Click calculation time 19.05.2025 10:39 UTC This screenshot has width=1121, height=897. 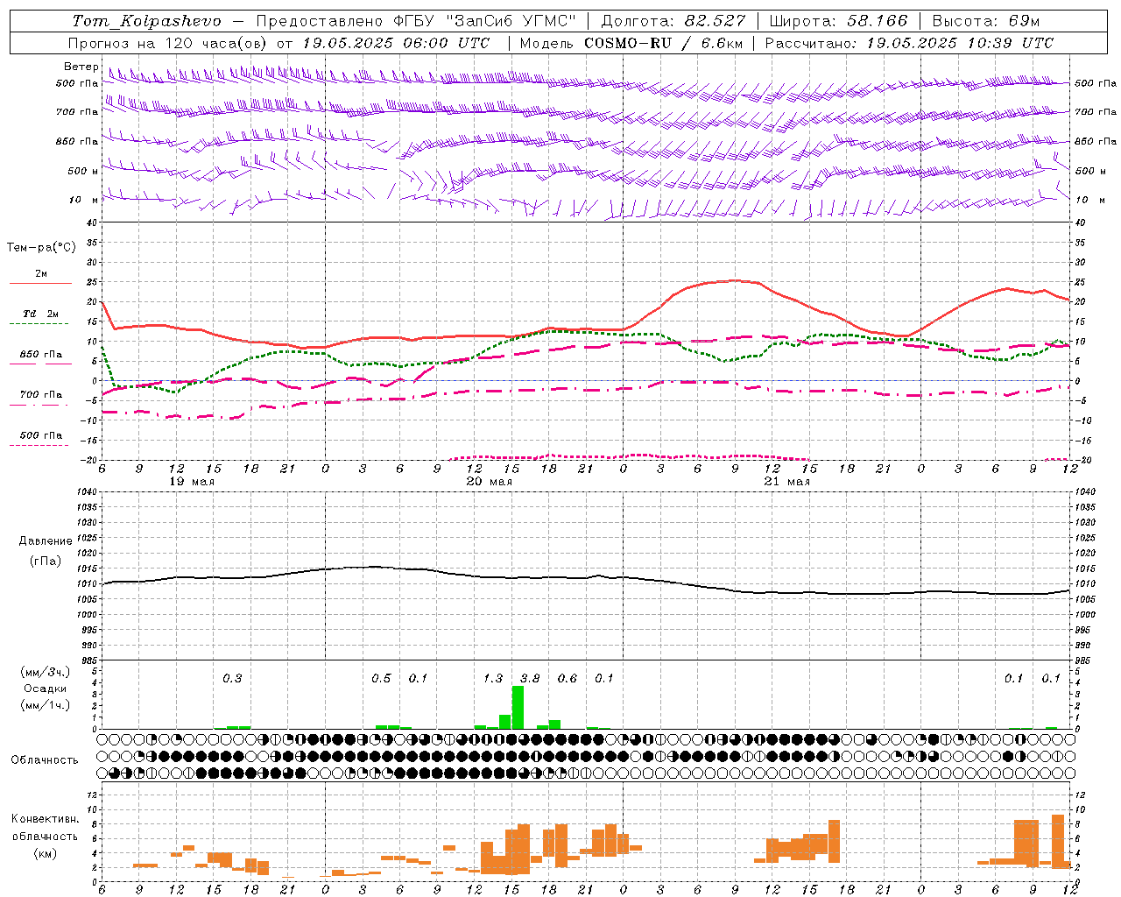[960, 43]
